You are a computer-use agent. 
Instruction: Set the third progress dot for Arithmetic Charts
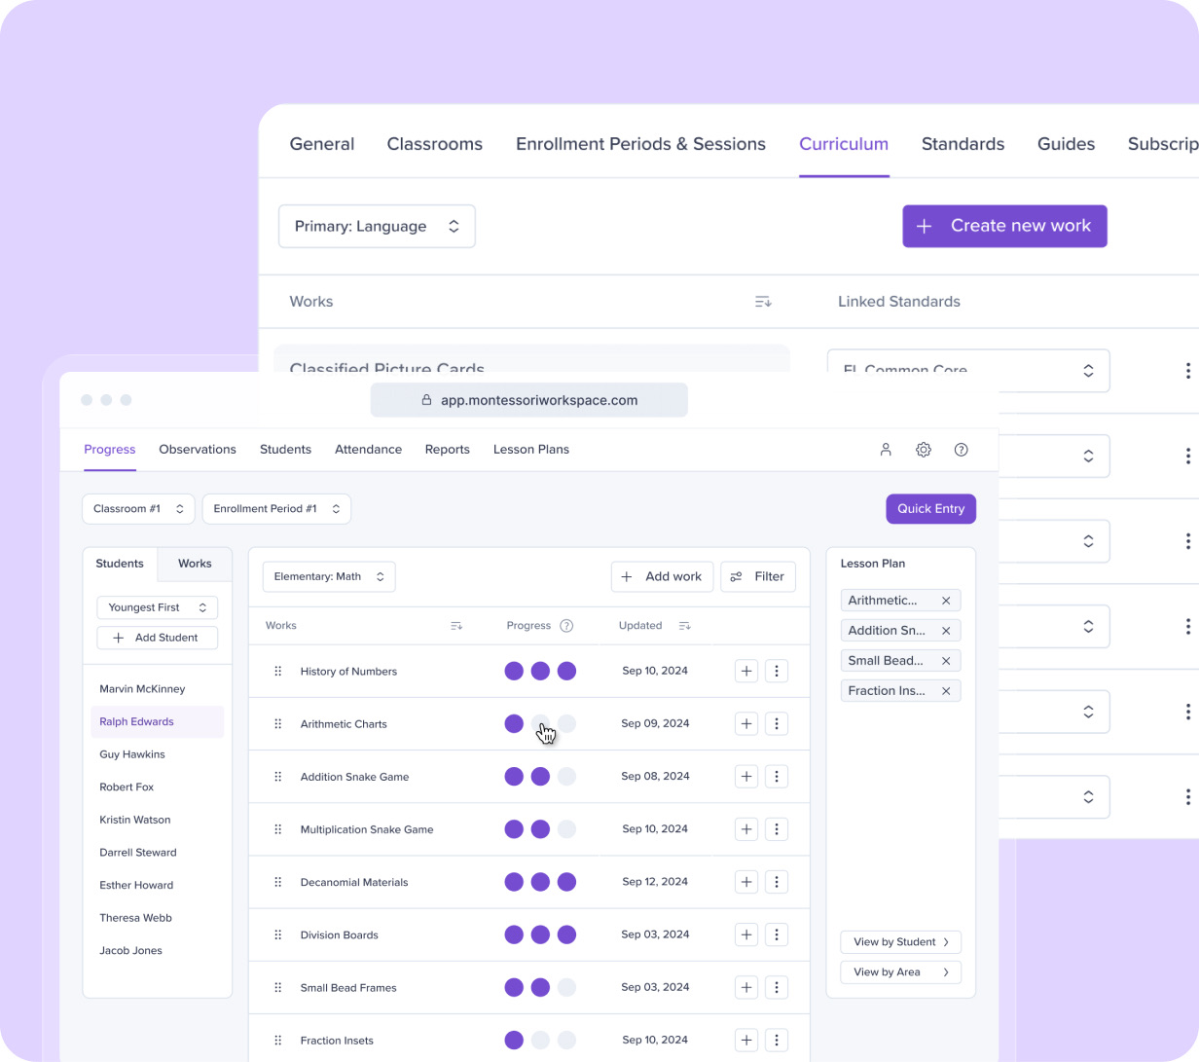pyautogui.click(x=566, y=723)
